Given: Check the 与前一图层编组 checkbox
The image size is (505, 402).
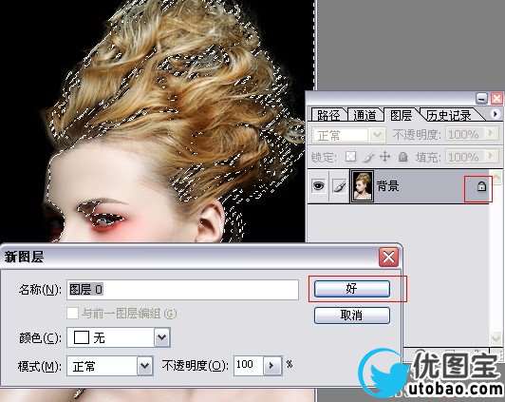Looking at the screenshot, I should (72, 313).
